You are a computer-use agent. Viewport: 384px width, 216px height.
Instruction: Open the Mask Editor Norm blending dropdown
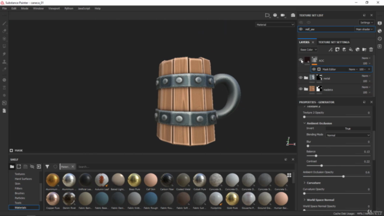coord(353,70)
